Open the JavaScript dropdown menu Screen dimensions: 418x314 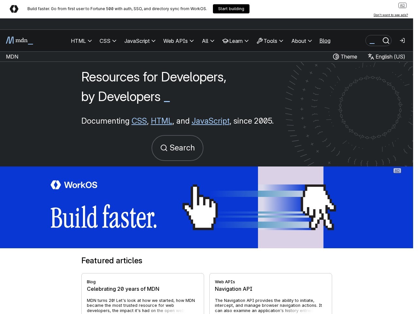click(x=140, y=41)
